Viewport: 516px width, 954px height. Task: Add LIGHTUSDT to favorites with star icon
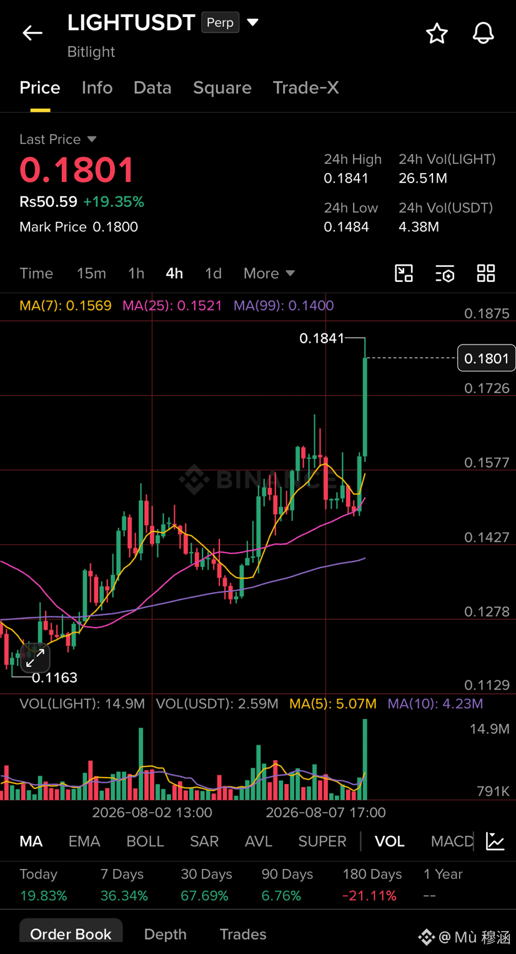pos(437,33)
